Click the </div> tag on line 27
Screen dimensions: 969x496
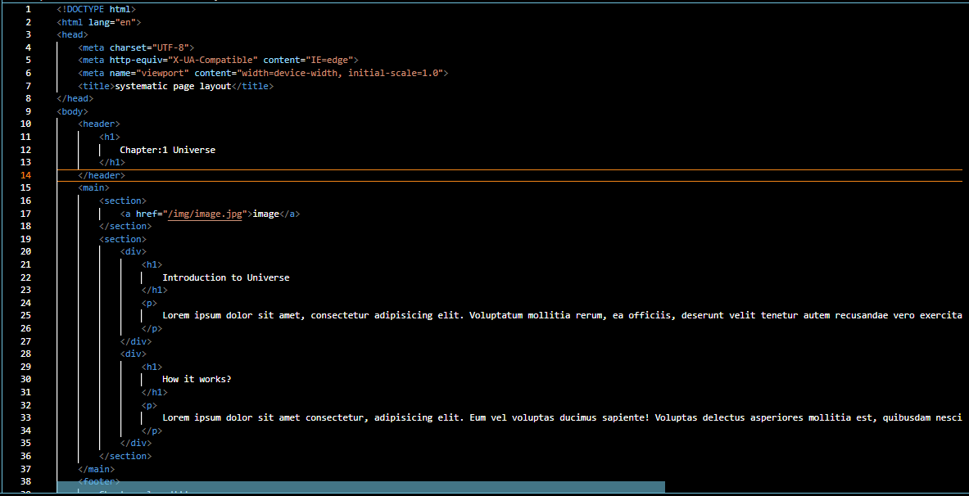click(x=135, y=341)
